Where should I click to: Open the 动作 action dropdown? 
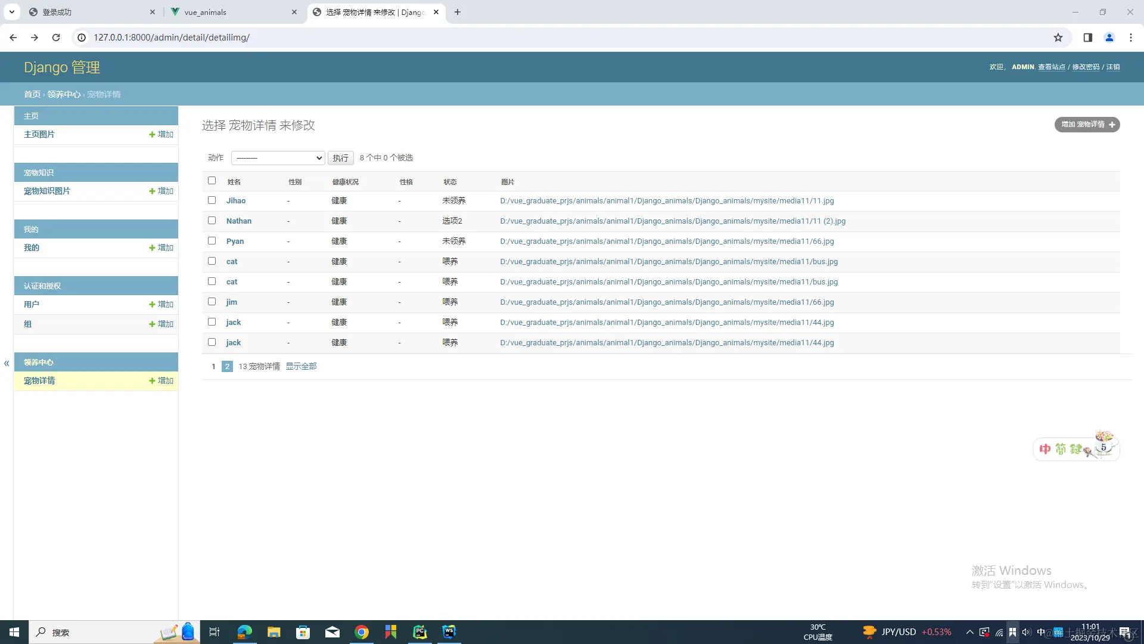click(278, 158)
